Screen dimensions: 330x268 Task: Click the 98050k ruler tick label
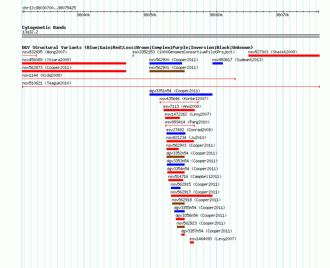click(x=150, y=15)
